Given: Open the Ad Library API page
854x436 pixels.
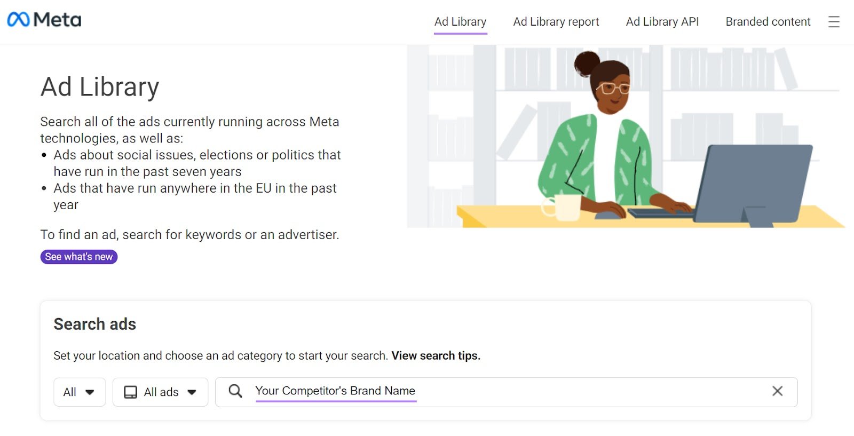Looking at the screenshot, I should tap(662, 22).
